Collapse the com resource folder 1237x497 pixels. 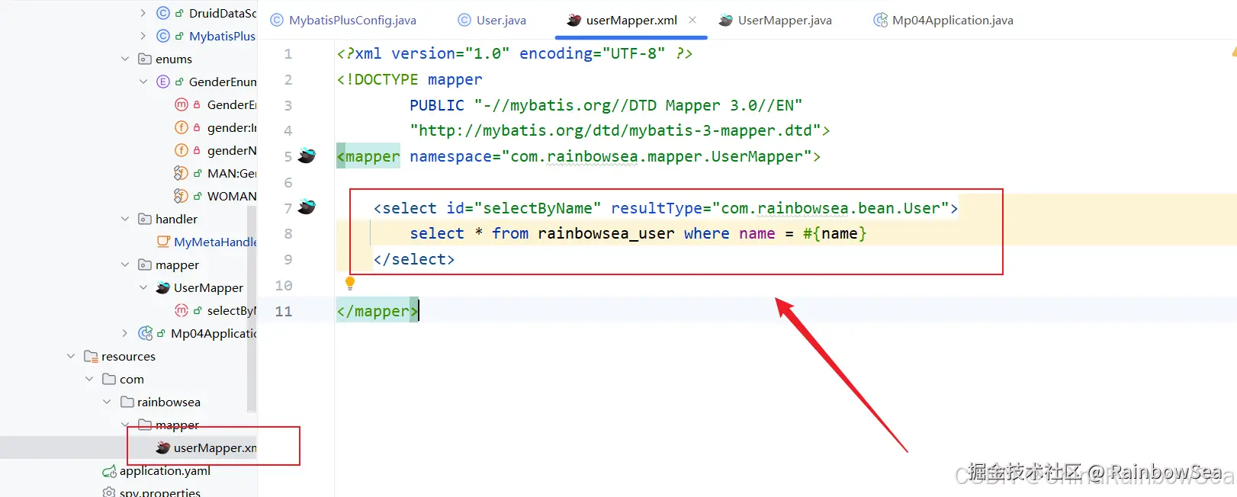(89, 379)
